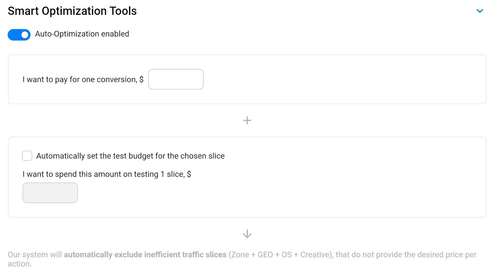
Task: Click the word "action." ending the description
Action: click(19, 264)
